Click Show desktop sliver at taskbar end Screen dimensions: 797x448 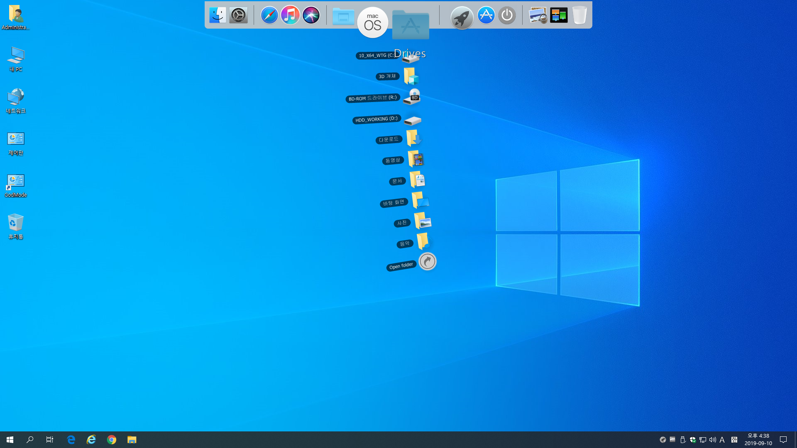(x=795, y=440)
